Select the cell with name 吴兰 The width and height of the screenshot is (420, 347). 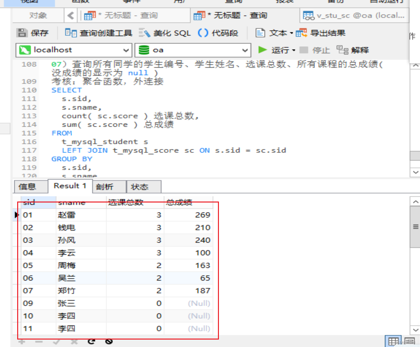(81, 278)
